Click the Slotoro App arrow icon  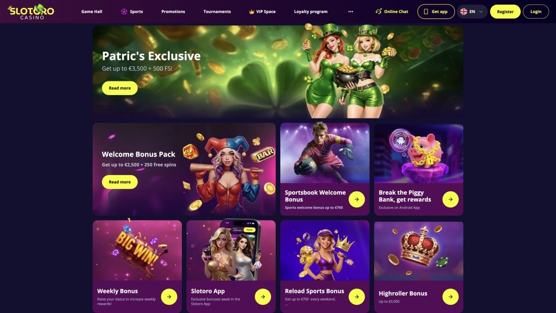(263, 297)
